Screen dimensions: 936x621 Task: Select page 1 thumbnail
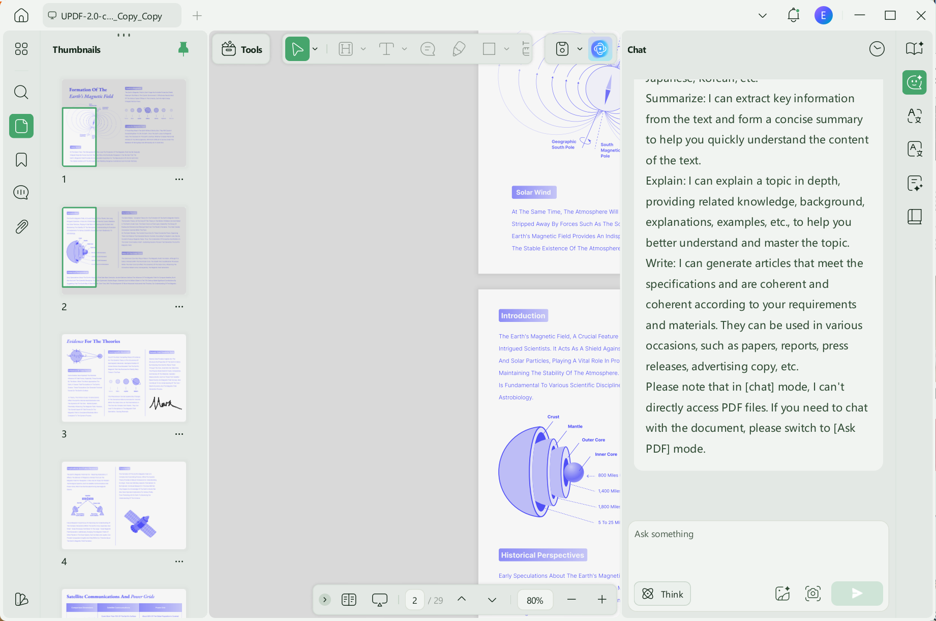124,123
